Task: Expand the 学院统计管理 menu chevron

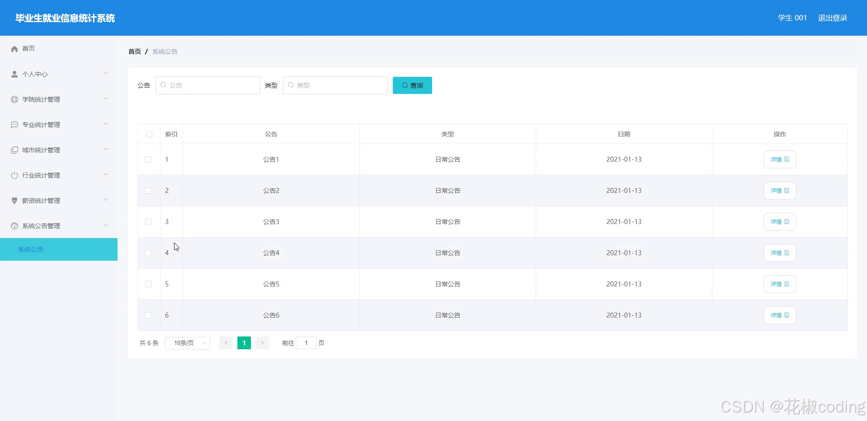Action: pos(106,98)
